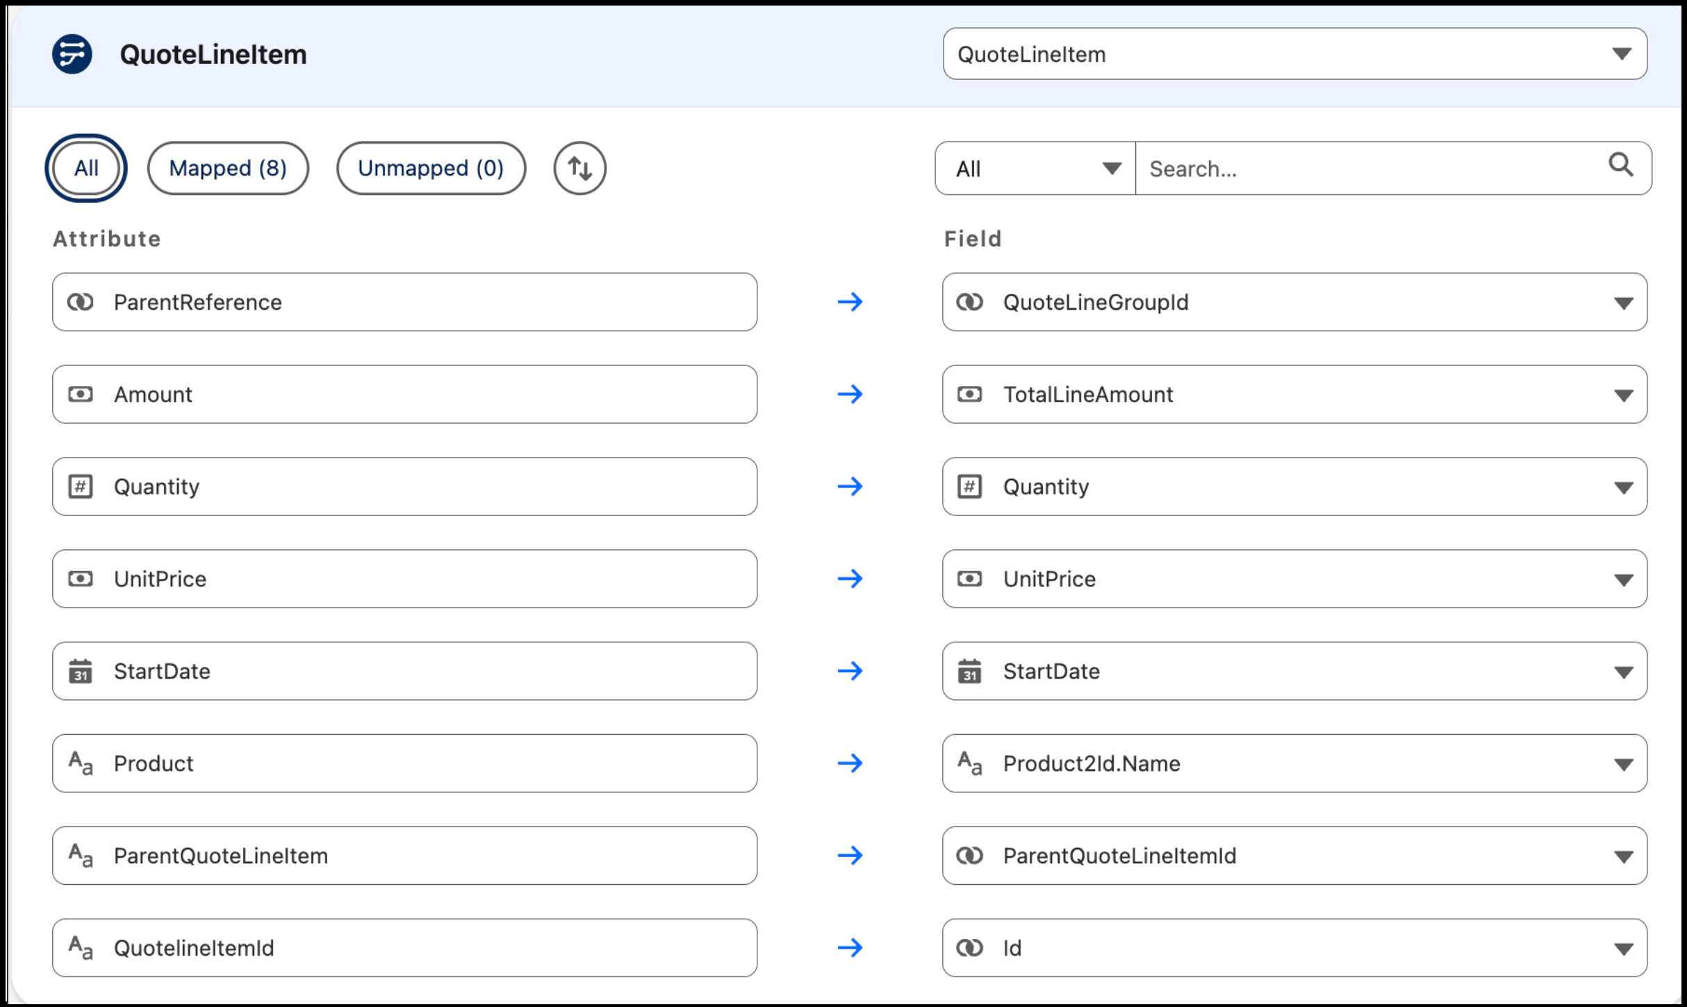Open the All search scope dropdown
The height and width of the screenshot is (1007, 1687).
(1035, 169)
